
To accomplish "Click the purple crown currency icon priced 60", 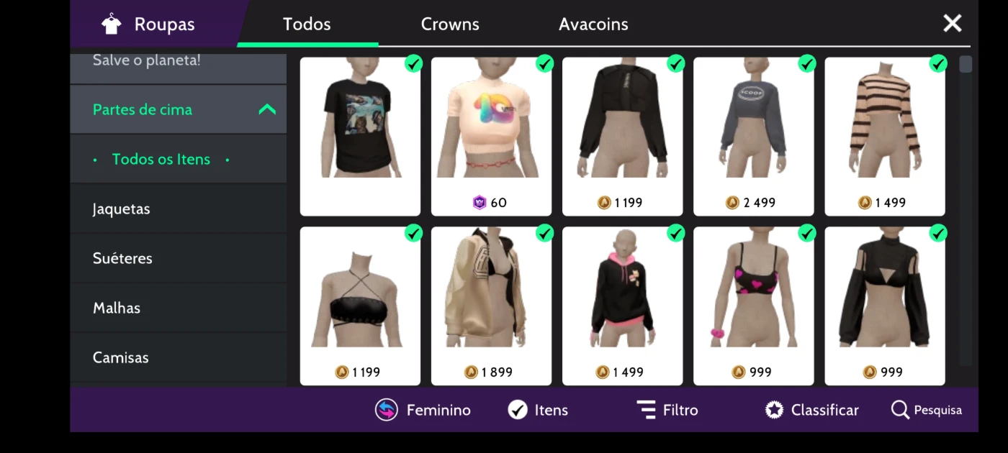I will [x=480, y=203].
